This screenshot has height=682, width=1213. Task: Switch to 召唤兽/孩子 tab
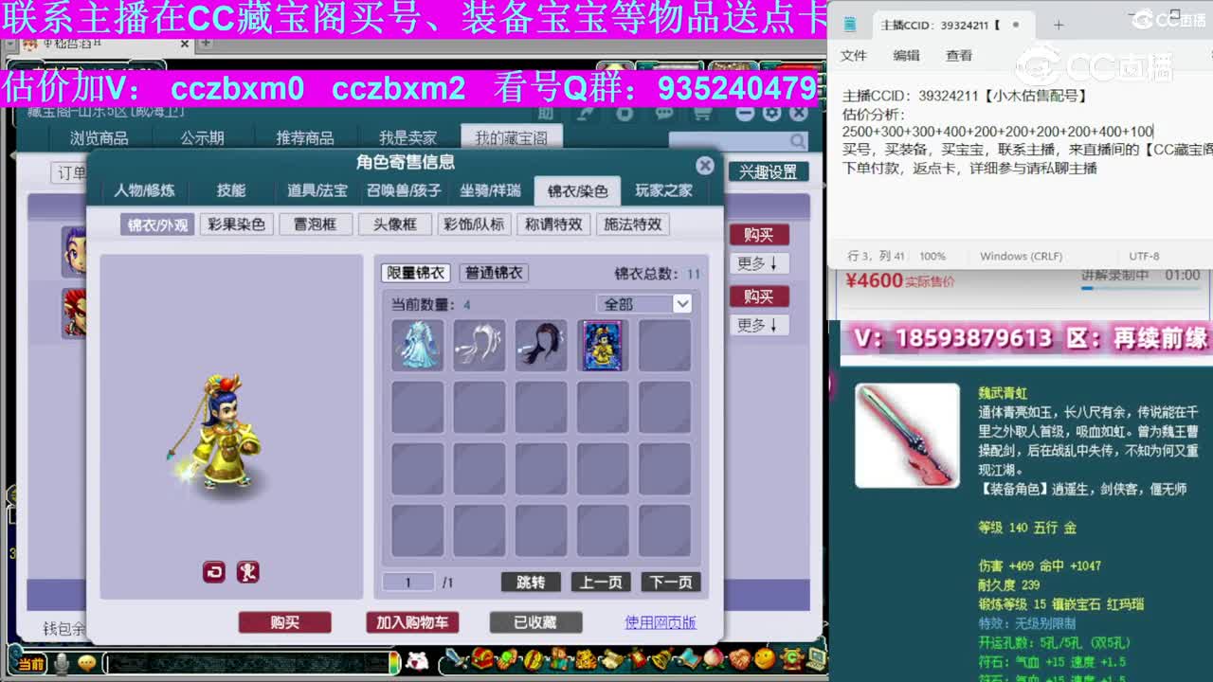(x=404, y=190)
